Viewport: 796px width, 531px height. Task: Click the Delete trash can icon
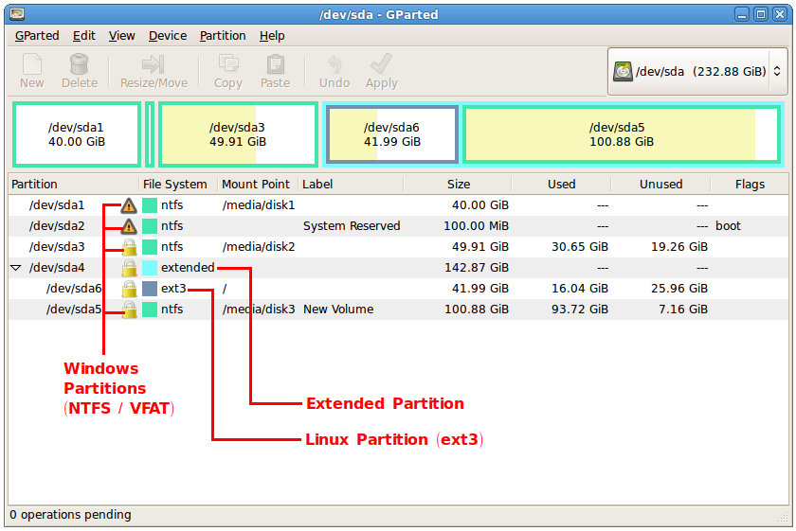click(x=80, y=64)
